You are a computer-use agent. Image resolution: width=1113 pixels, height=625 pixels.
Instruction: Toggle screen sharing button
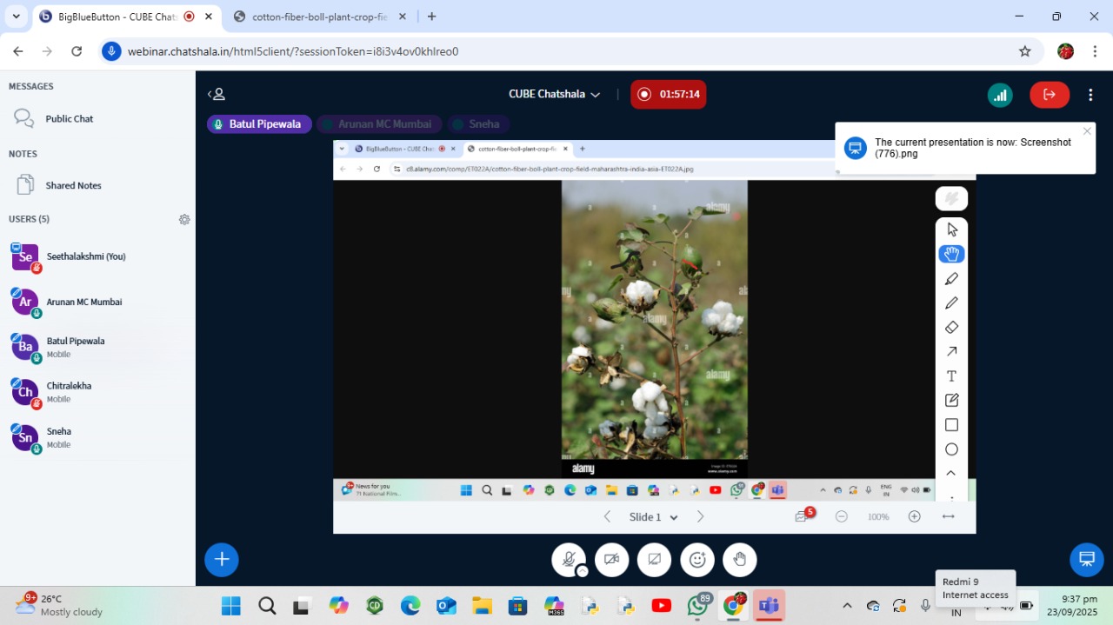pos(654,560)
